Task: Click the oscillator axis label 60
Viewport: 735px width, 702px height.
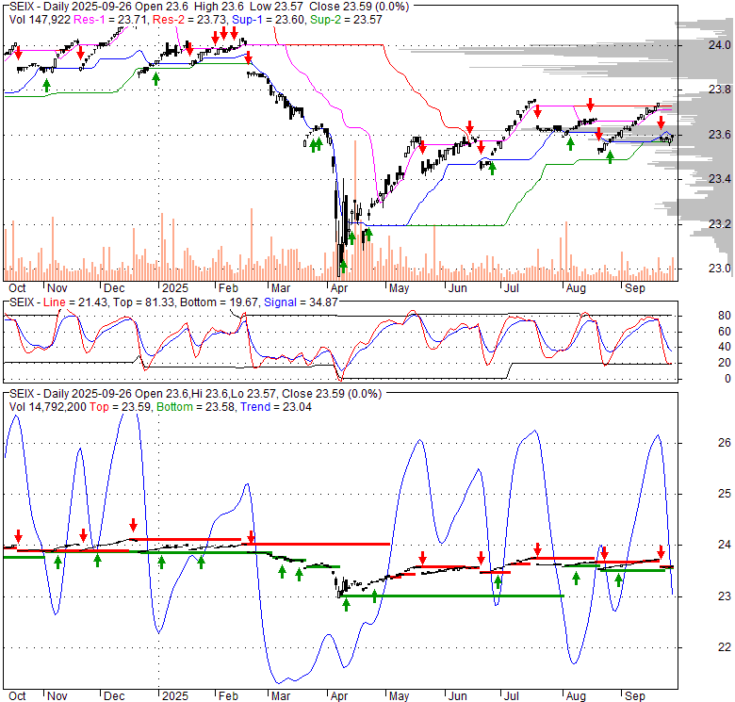Action: [725, 332]
